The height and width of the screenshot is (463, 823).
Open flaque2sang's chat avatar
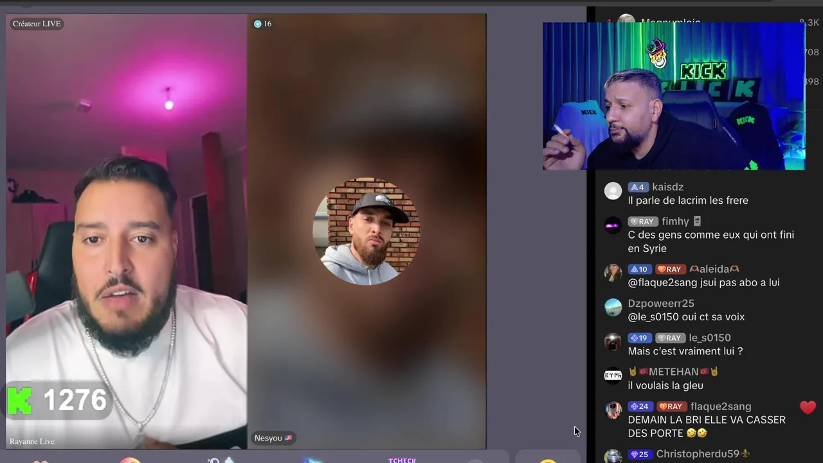(x=613, y=410)
